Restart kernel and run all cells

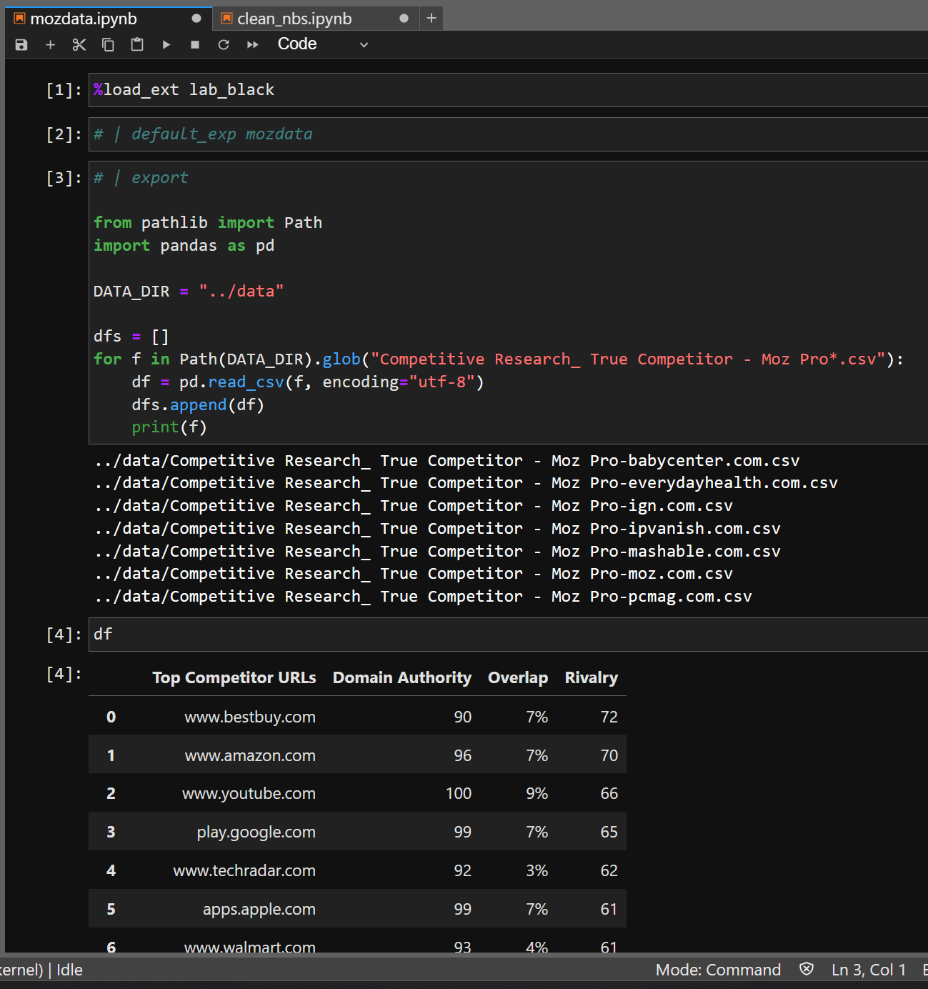click(x=252, y=45)
